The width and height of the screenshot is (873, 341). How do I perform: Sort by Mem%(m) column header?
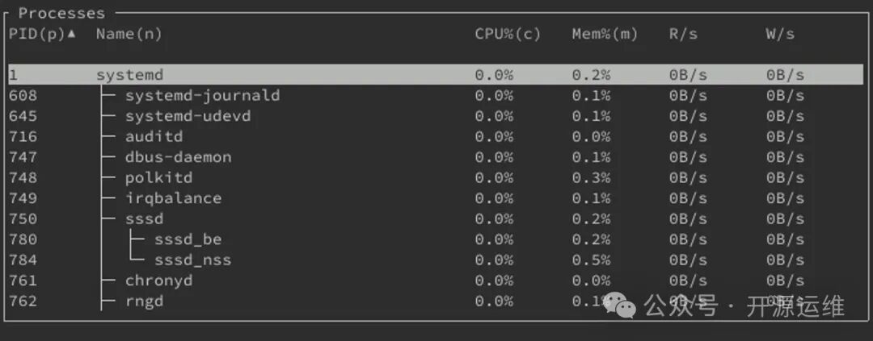tap(605, 34)
